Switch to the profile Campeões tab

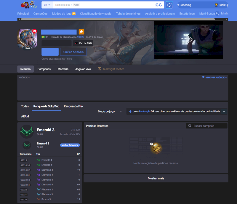pos(44,69)
